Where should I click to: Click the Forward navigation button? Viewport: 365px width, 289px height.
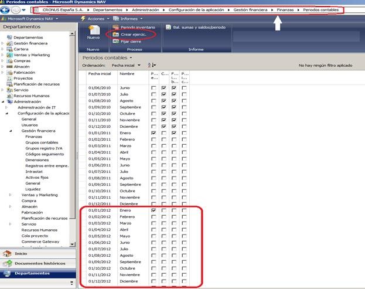point(16,10)
